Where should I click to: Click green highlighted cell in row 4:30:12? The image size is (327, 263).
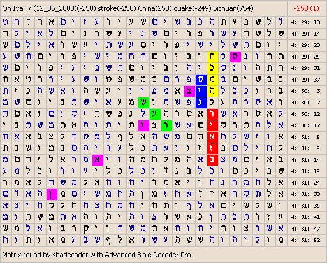(x=155, y=114)
